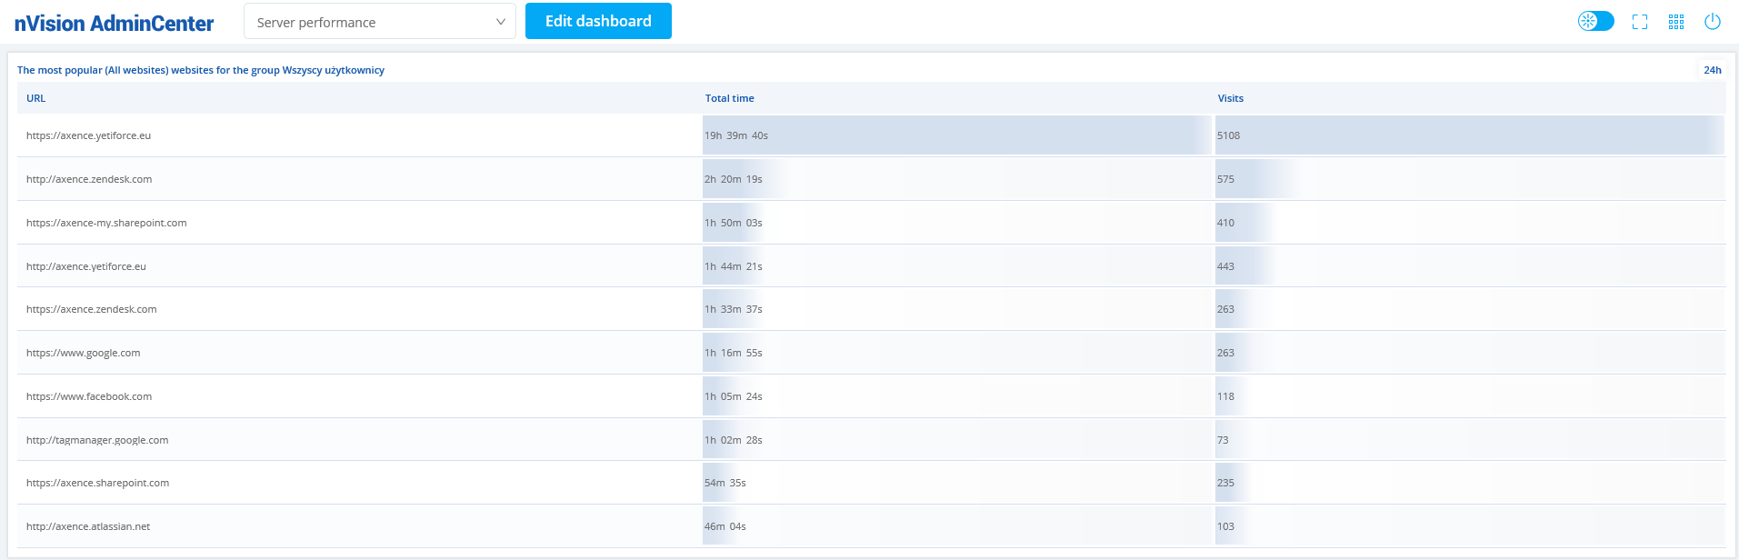
Task: Click the 24h time range badge
Action: click(x=1712, y=70)
